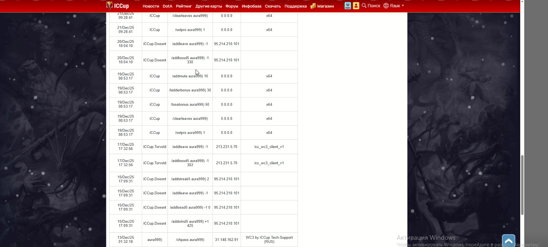The width and height of the screenshot is (548, 247).
Task: Select the '13/Dec/25 01:32:18' date cell
Action: coord(126,240)
